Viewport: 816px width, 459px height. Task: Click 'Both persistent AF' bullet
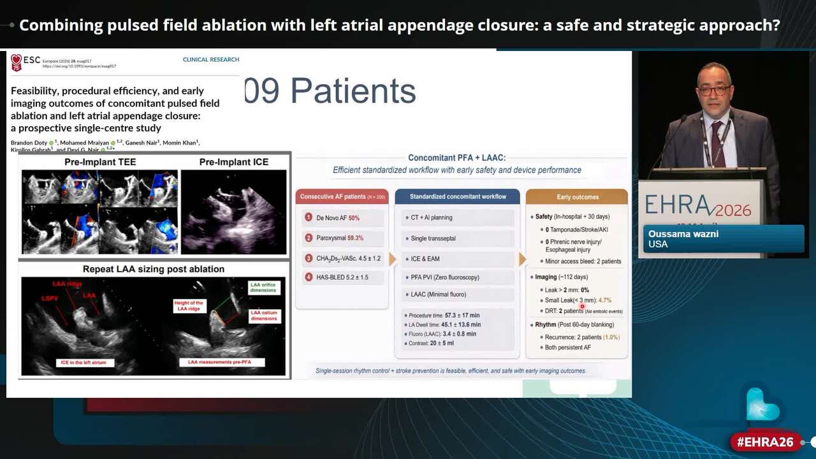point(568,347)
